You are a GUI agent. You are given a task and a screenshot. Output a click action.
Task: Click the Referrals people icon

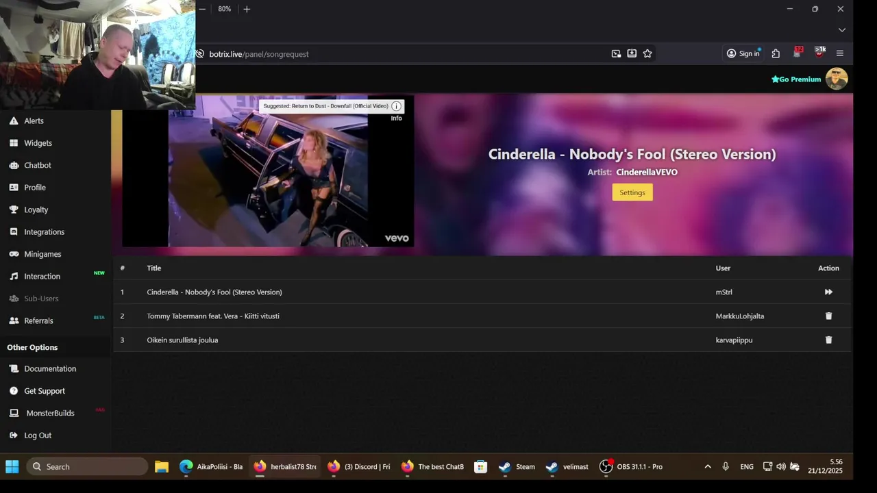pos(14,320)
